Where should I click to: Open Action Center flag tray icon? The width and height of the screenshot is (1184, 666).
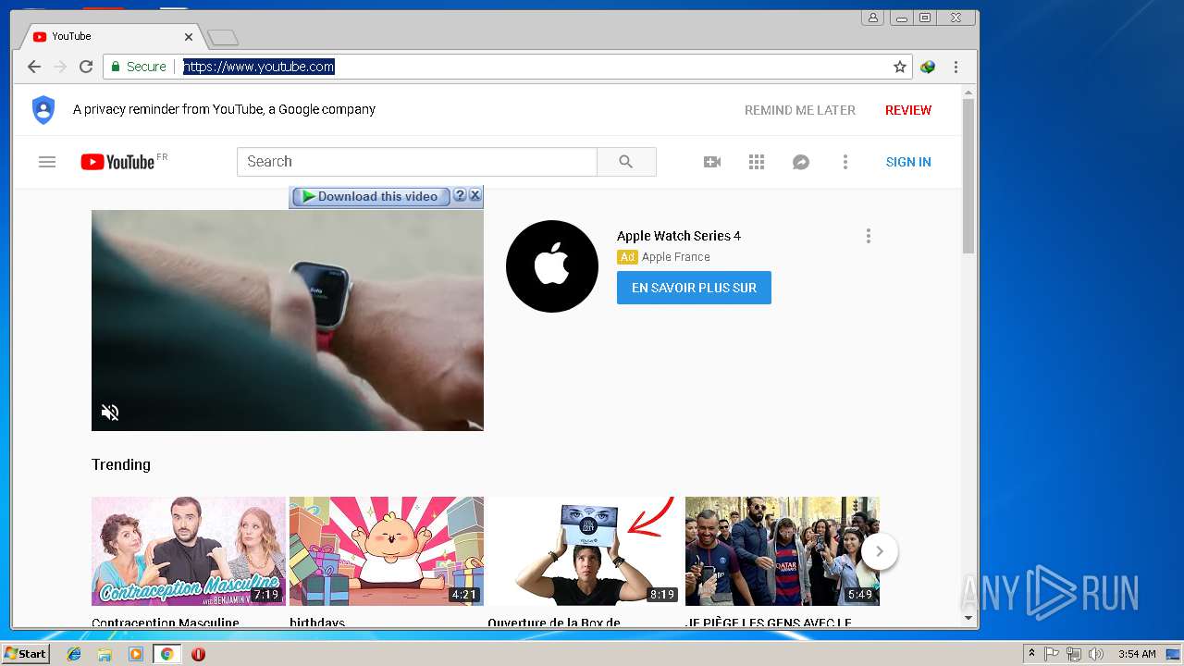pyautogui.click(x=1052, y=654)
